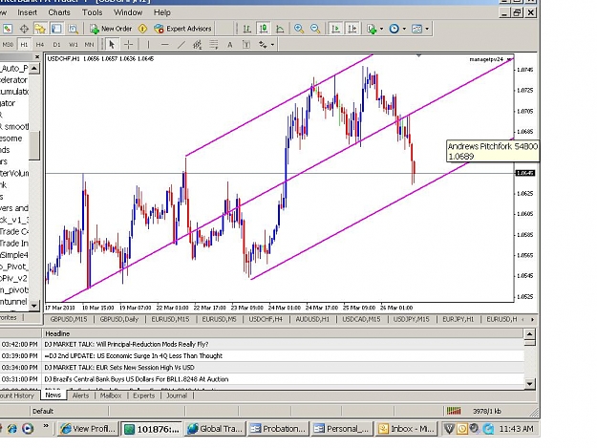Select the Trendline drawing tool
The width and height of the screenshot is (597, 448).
click(181, 45)
